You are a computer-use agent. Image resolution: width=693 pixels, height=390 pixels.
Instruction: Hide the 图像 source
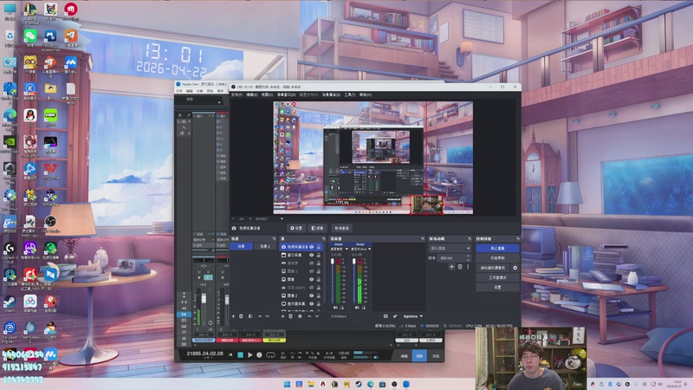[312, 279]
